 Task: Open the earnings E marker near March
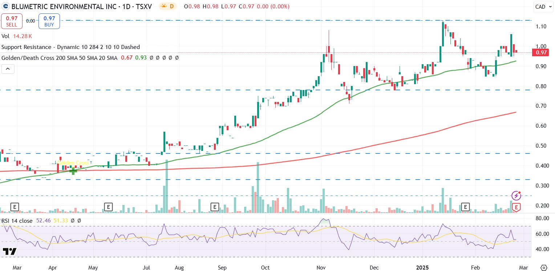coord(15,207)
